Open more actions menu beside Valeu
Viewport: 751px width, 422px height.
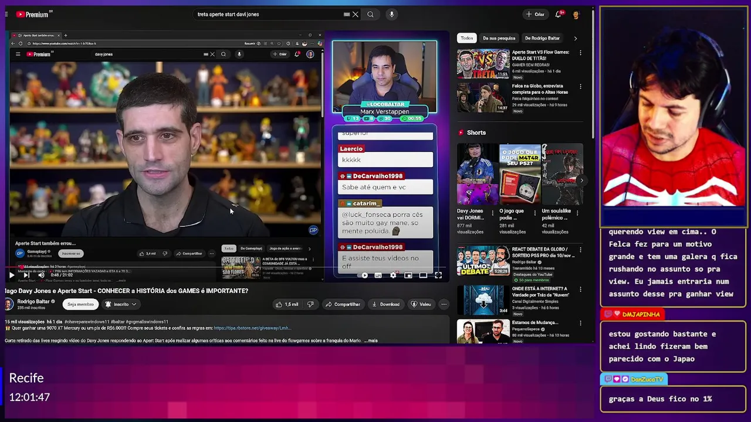[444, 304]
